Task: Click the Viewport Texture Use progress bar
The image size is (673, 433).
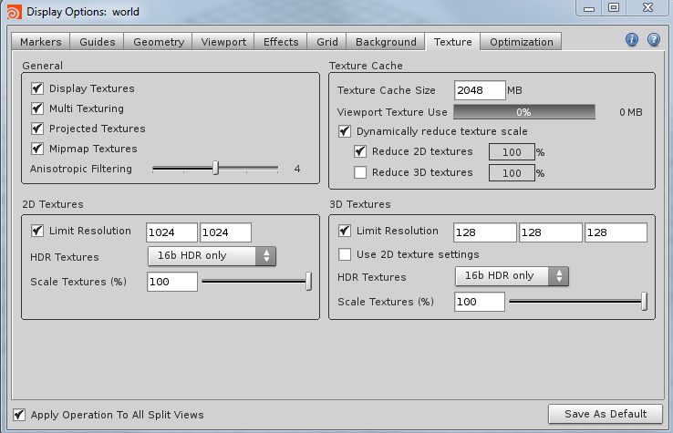Action: click(x=524, y=112)
